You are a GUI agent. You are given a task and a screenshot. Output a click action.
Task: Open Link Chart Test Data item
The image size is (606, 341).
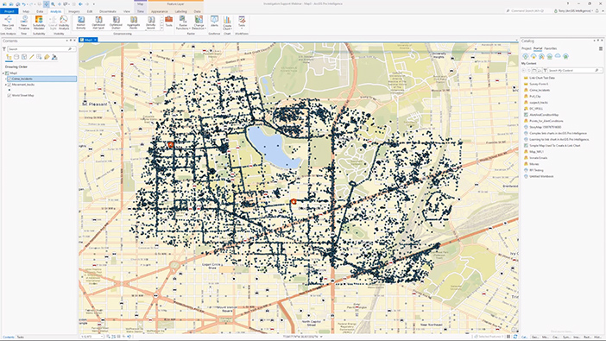[x=541, y=78]
